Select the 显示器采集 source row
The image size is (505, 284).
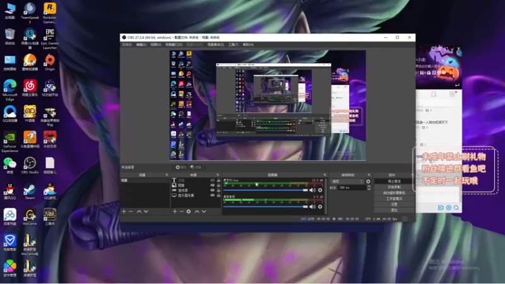[x=196, y=196]
